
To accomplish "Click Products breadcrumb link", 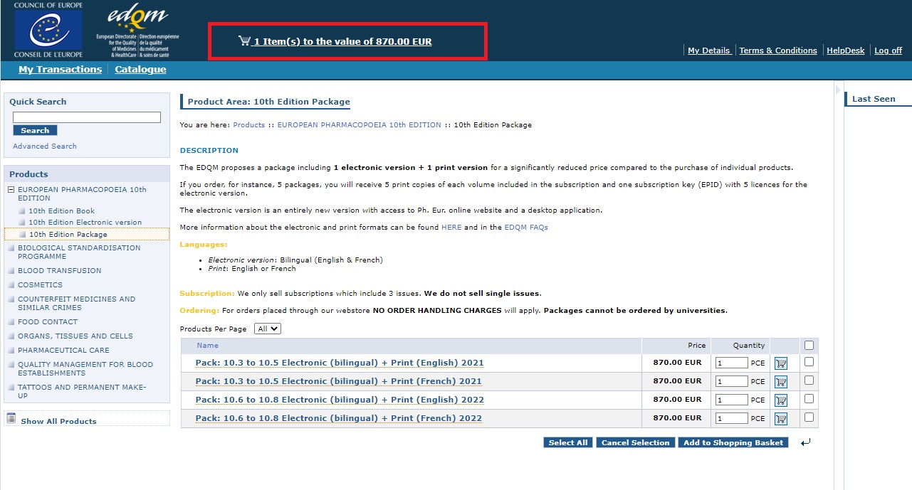I will [x=248, y=124].
